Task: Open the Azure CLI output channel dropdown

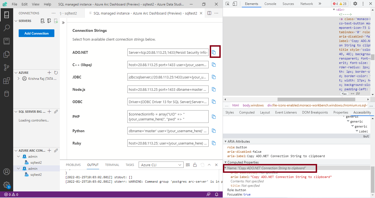Action: (x=161, y=164)
